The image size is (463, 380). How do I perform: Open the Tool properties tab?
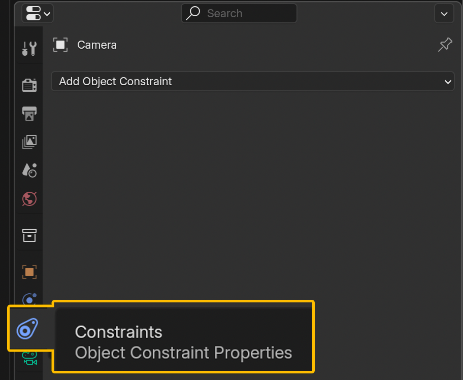click(x=29, y=48)
